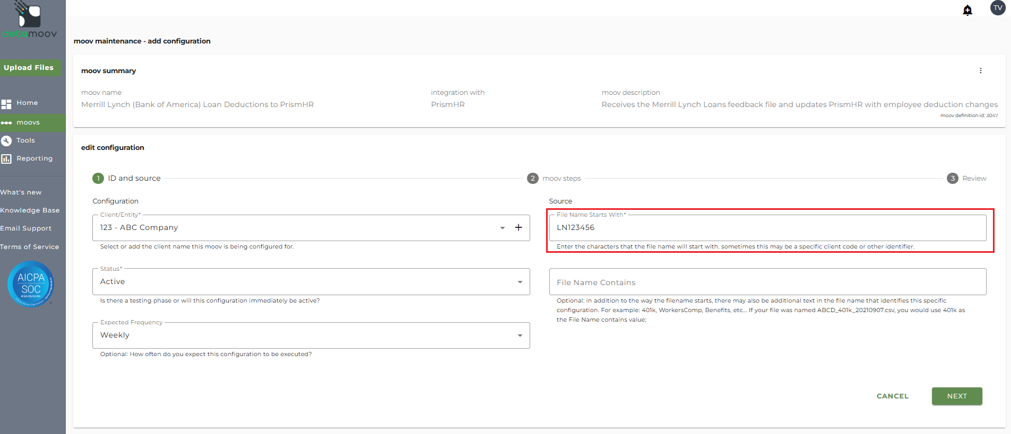Open Client/Entity dropdown arrow
Viewport: 1011px width, 434px height.
point(502,228)
